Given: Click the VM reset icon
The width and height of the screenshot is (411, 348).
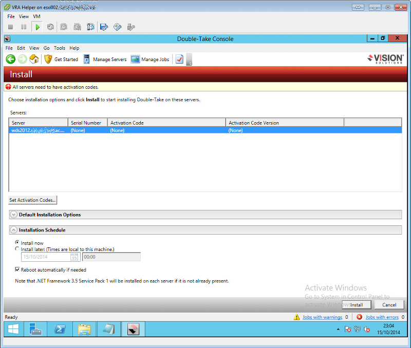Looking at the screenshot, I should point(50,27).
